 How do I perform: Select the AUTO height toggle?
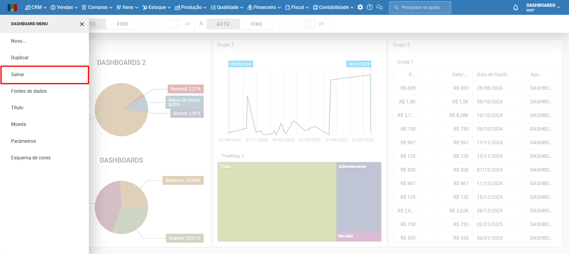(223, 24)
